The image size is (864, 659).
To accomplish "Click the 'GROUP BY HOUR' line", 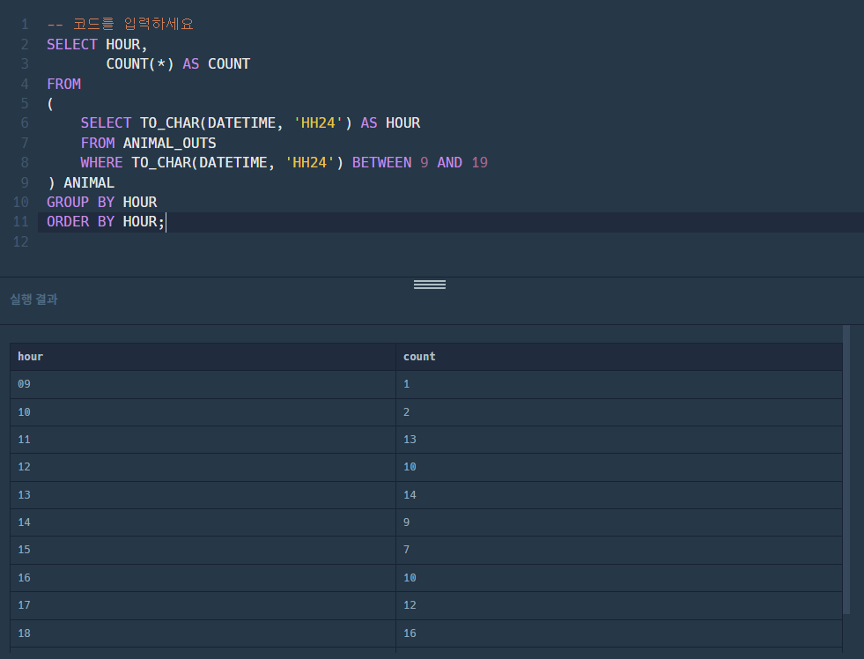I will pos(102,203).
